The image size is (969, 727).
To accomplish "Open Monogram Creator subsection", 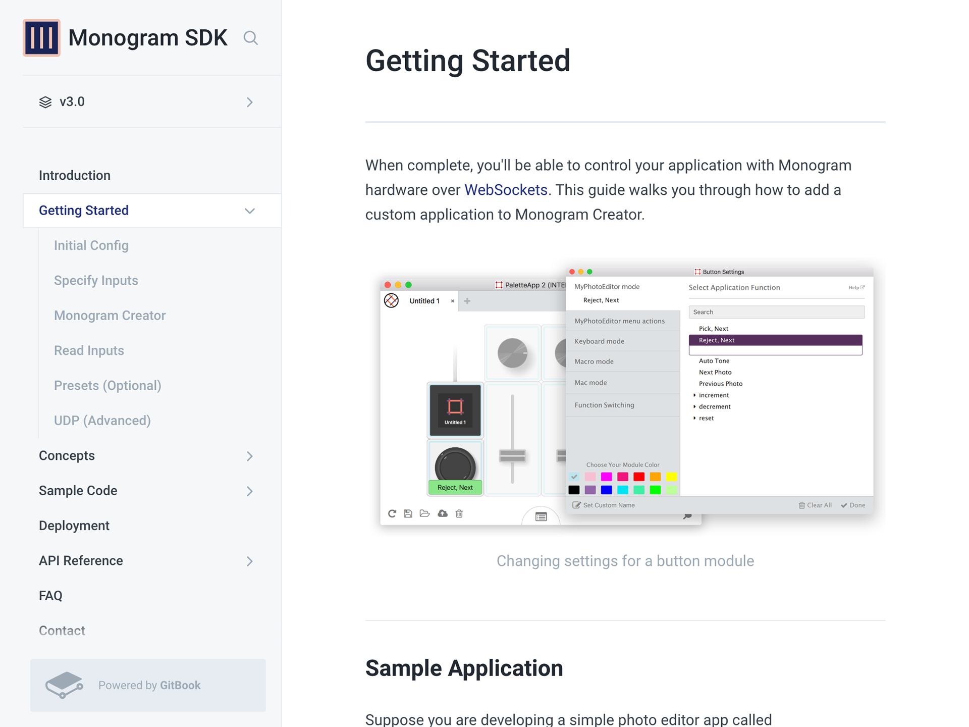I will pos(110,316).
